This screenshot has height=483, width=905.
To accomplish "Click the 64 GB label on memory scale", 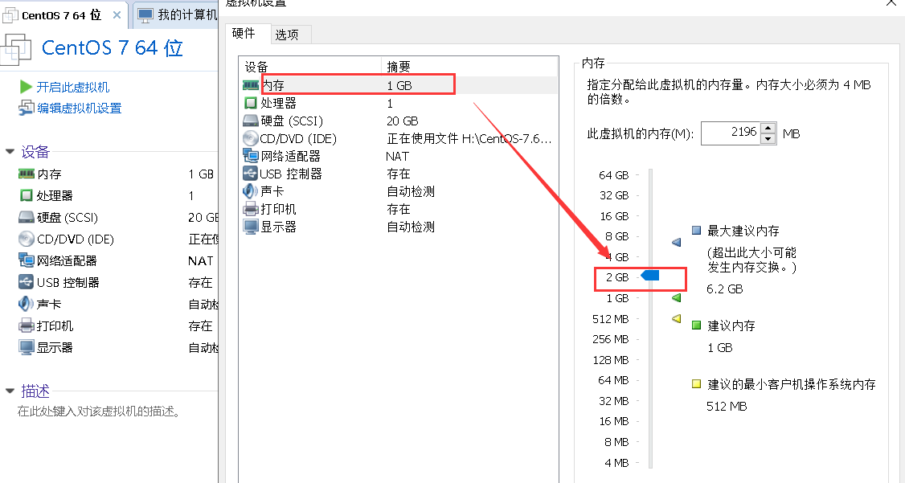I will pyautogui.click(x=613, y=175).
